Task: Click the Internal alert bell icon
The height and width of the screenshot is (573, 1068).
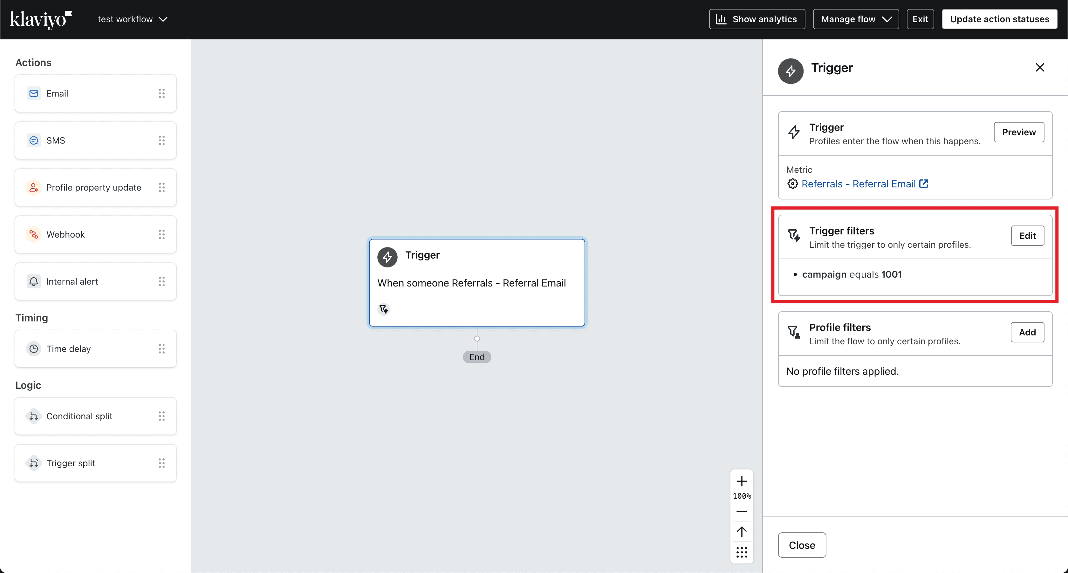Action: [x=34, y=281]
